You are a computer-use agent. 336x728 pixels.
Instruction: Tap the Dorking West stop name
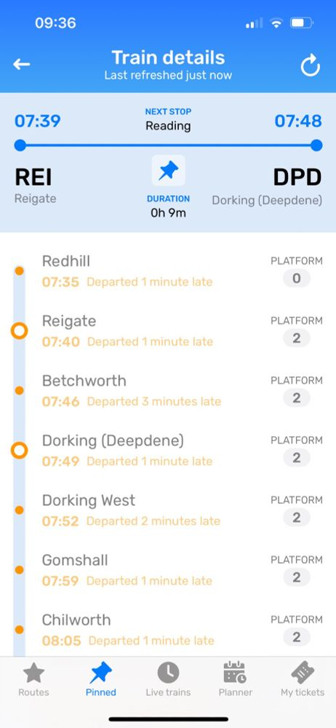click(89, 501)
